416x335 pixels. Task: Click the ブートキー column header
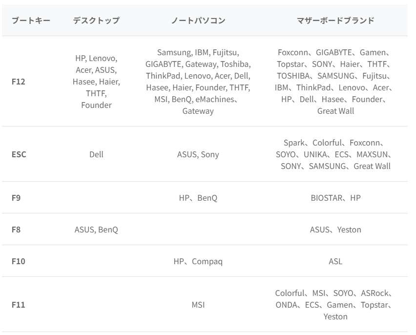coord(31,21)
